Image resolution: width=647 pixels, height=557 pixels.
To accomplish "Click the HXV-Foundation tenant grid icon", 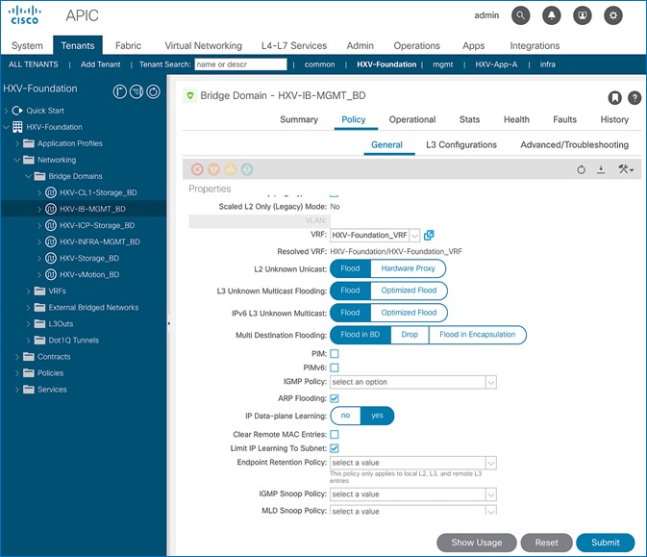I will pos(17,127).
